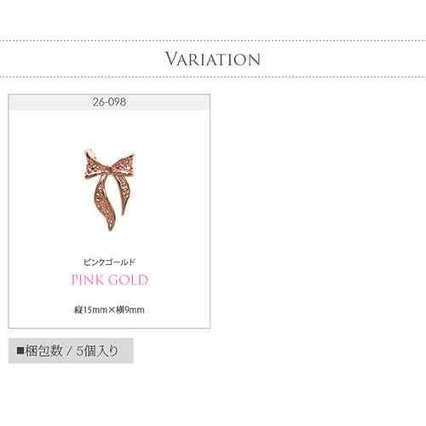This screenshot has width=426, height=426.
Task: Select the VARIATION heading
Action: click(213, 59)
